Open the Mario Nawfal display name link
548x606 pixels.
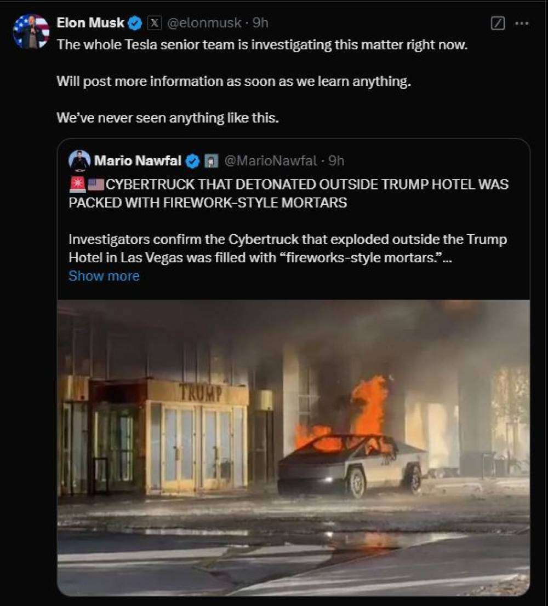point(138,160)
